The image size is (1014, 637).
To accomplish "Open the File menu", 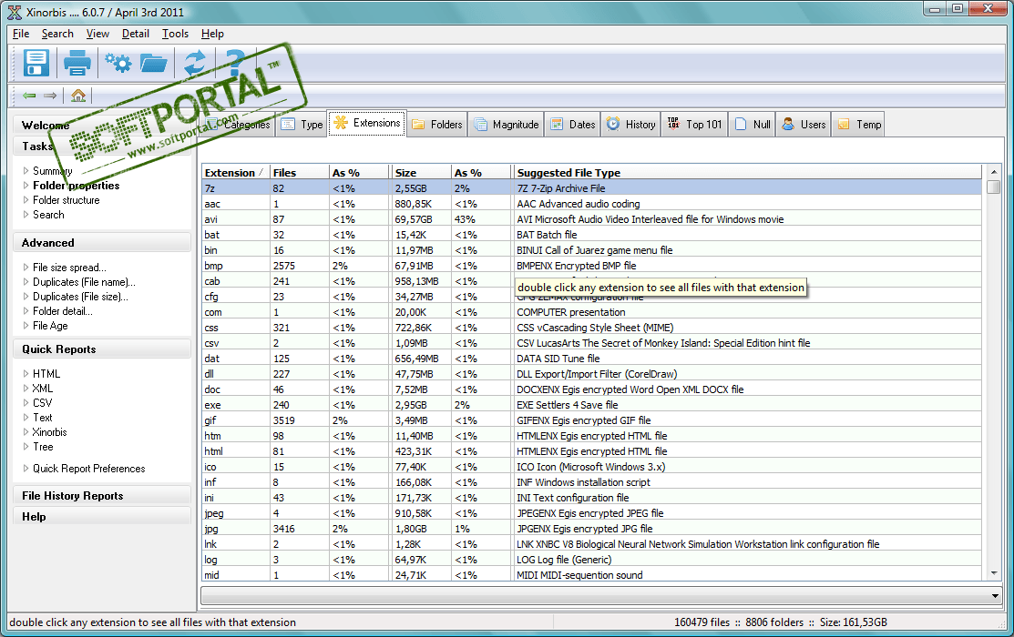I will tap(21, 34).
